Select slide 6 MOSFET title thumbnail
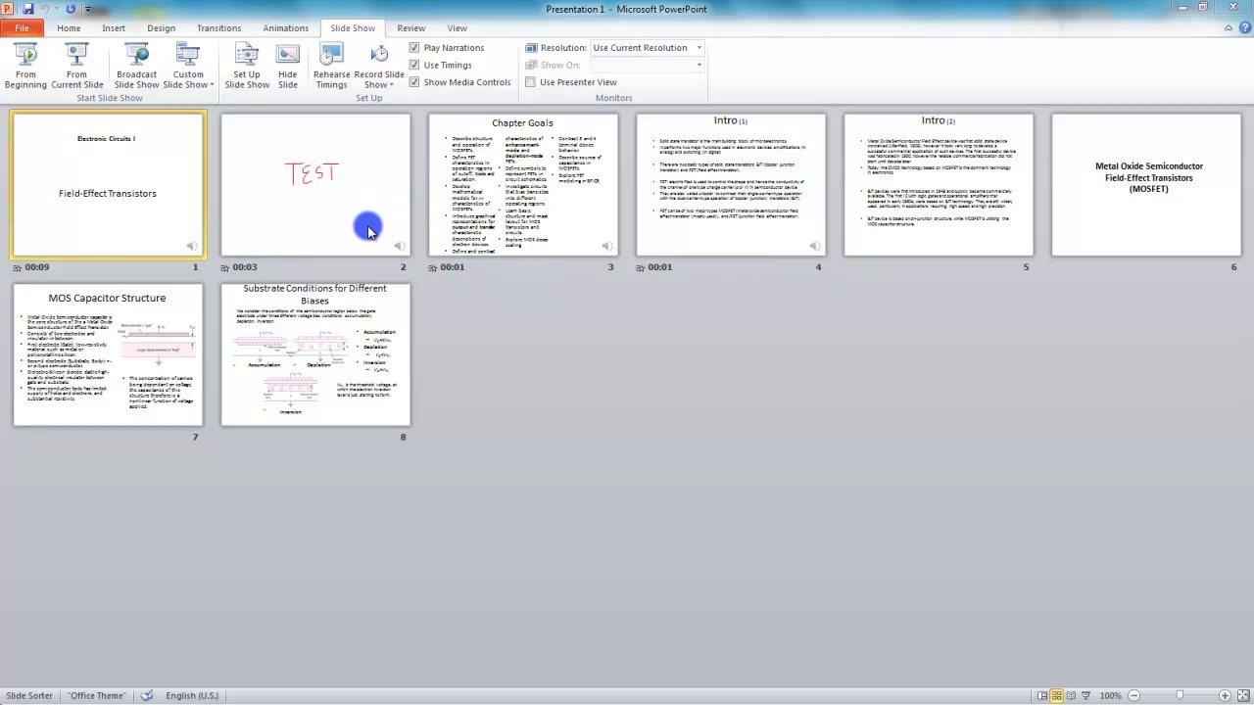Viewport: 1254px width, 705px height. point(1146,184)
